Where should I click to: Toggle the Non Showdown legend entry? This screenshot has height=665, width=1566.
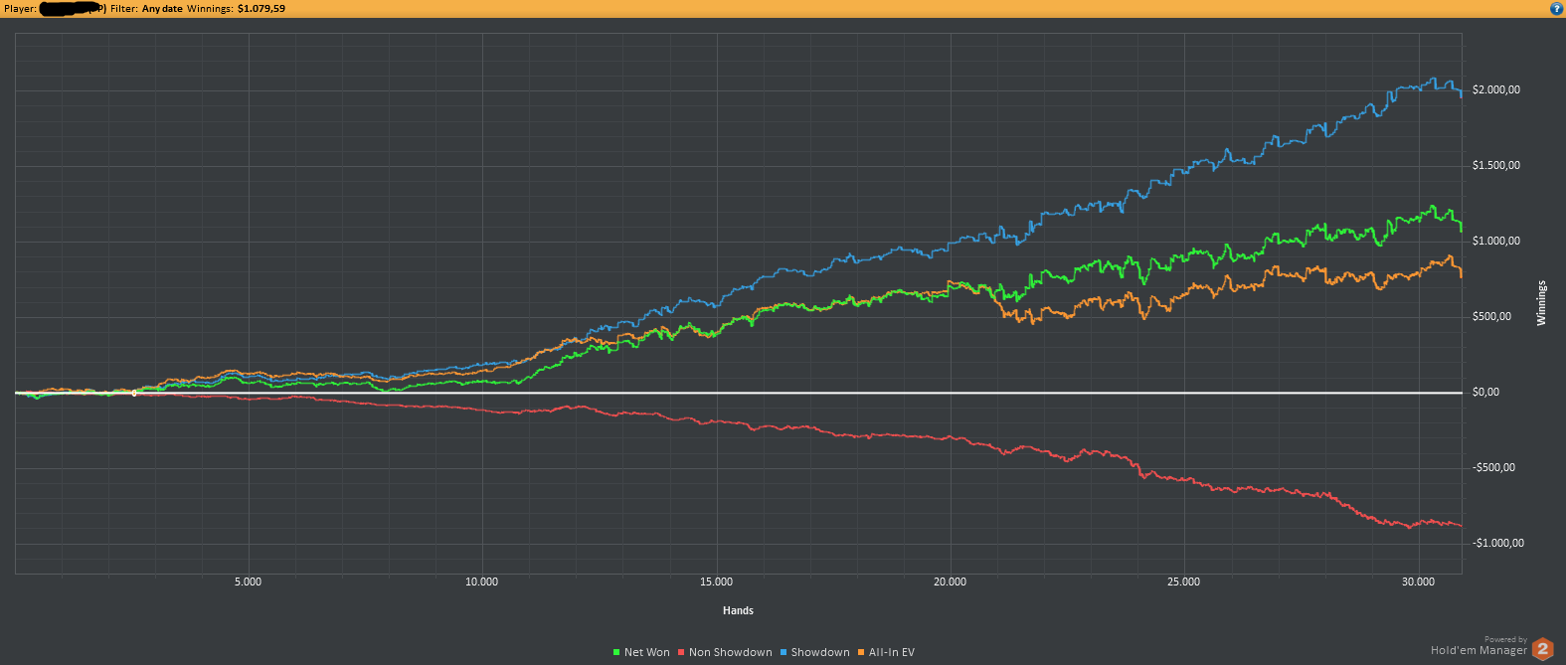725,652
